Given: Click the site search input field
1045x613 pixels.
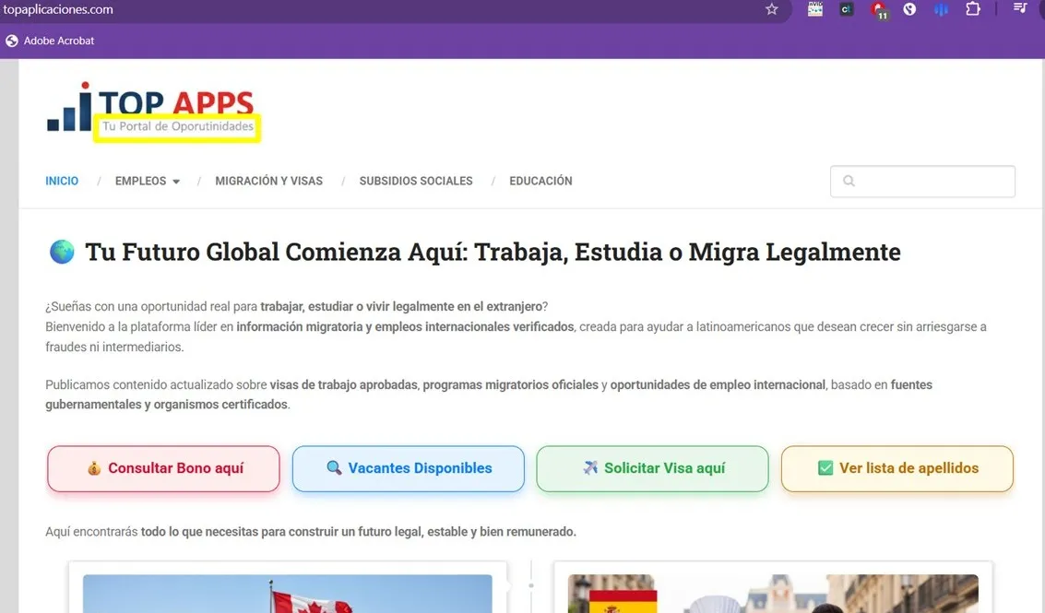Looking at the screenshot, I should pyautogui.click(x=932, y=182).
